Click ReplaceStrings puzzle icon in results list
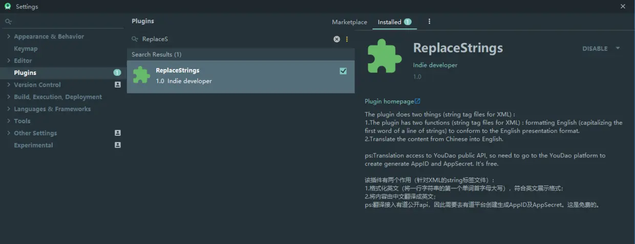635x244 pixels. coord(141,75)
